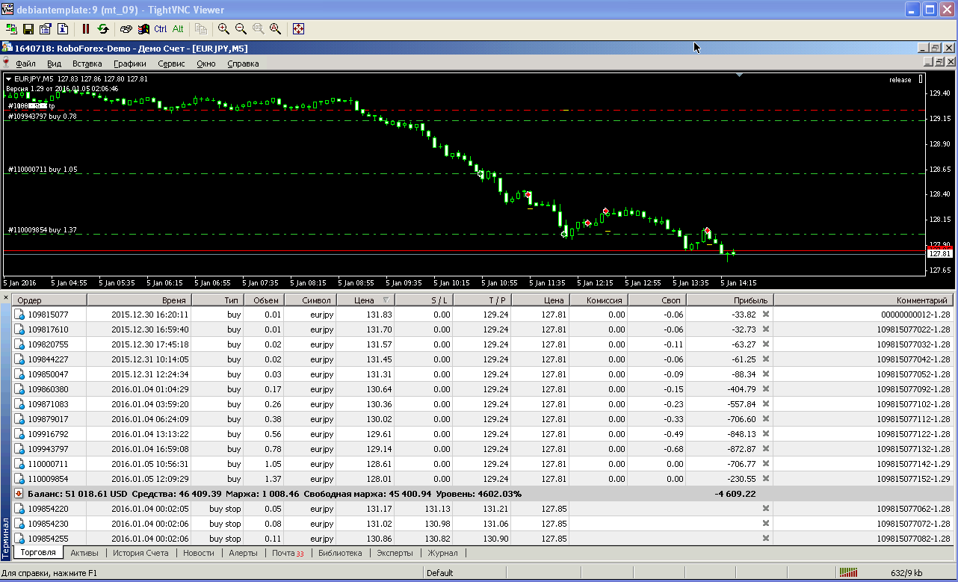
Task: Sort orders by Ордер column header
Action: (x=49, y=300)
